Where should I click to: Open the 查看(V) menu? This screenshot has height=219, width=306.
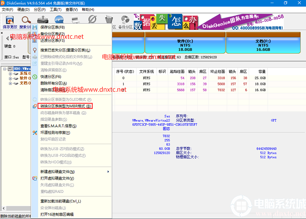(x=72, y=10)
